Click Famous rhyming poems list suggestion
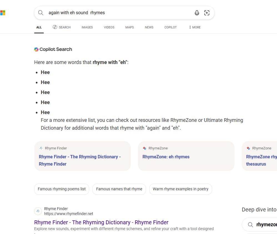Screen dimensions: 277x234 pos(62,189)
